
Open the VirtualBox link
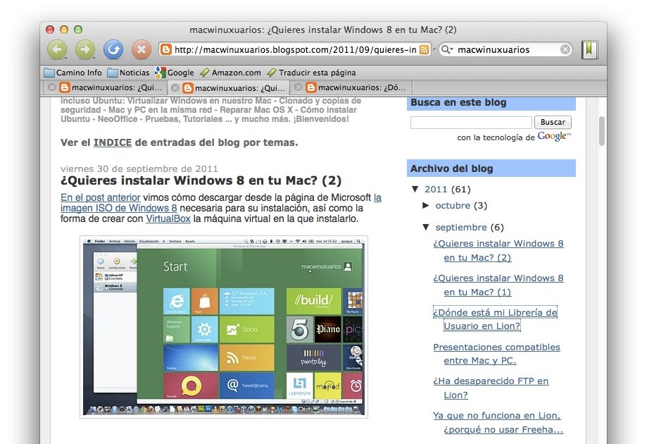coord(168,218)
